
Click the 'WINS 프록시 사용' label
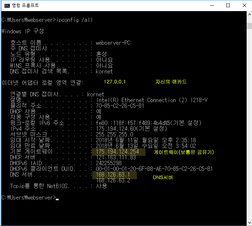[33, 66]
